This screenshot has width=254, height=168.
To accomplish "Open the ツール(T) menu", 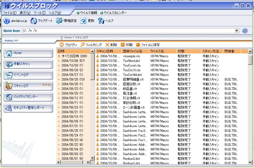I will (40, 13).
